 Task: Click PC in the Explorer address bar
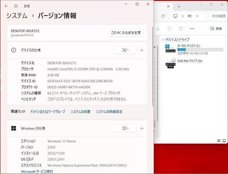(x=190, y=16)
